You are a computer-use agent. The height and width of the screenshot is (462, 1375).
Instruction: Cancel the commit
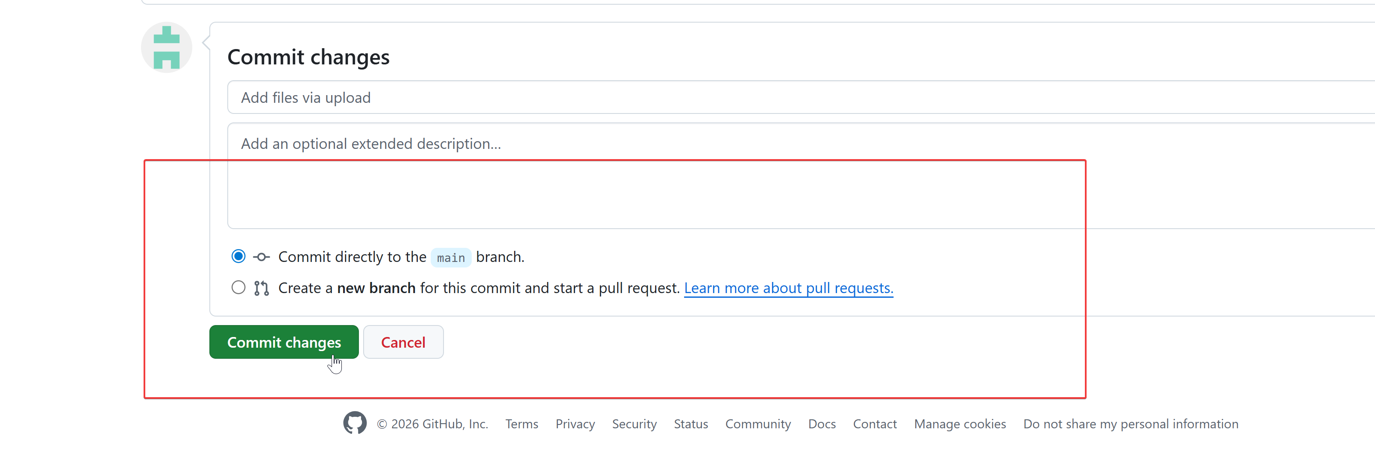tap(403, 342)
